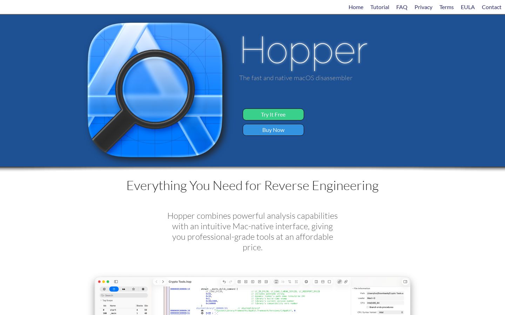Click the green Try It Free button
This screenshot has height=315, width=505.
coord(273,114)
